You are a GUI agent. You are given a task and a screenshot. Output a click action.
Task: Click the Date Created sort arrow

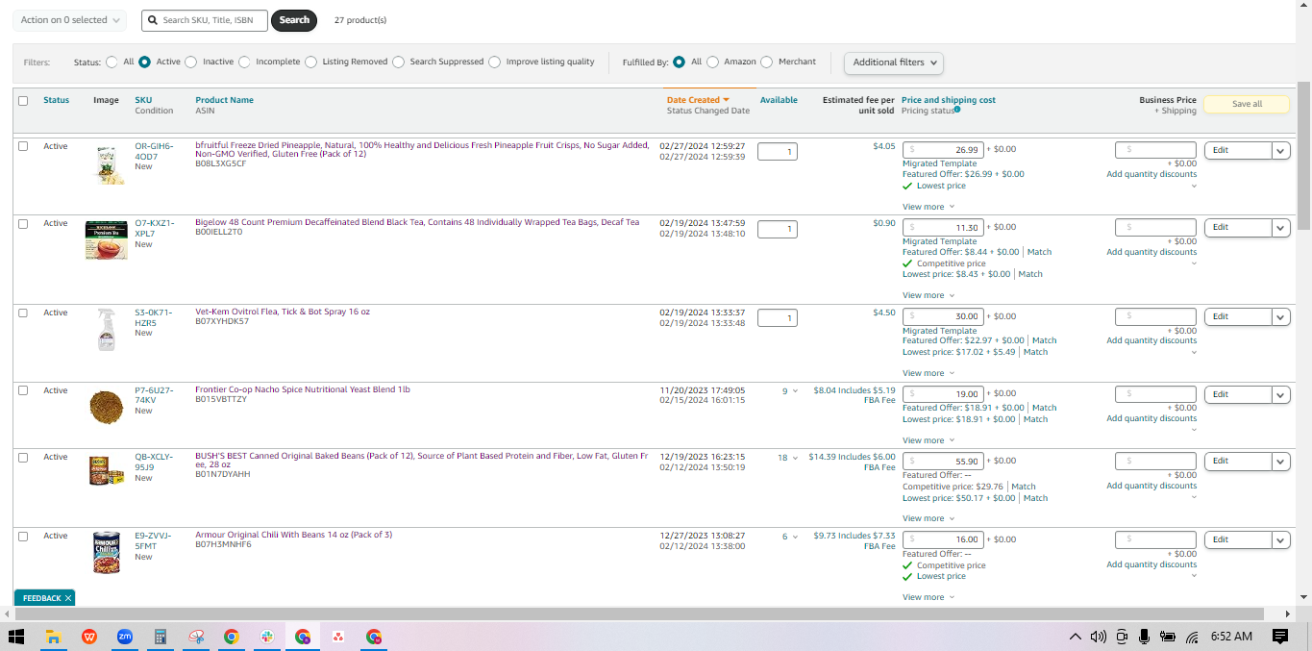(727, 100)
